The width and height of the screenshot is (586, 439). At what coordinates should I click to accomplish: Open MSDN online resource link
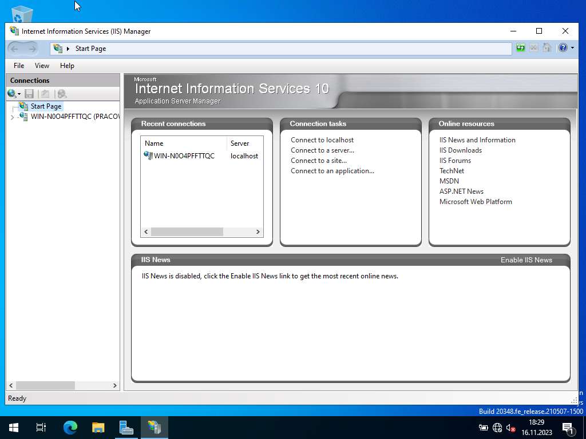click(x=449, y=181)
